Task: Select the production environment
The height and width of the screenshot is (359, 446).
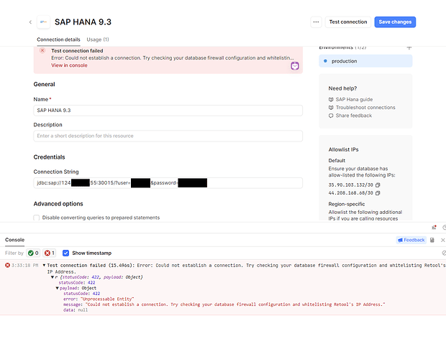Action: tap(365, 61)
